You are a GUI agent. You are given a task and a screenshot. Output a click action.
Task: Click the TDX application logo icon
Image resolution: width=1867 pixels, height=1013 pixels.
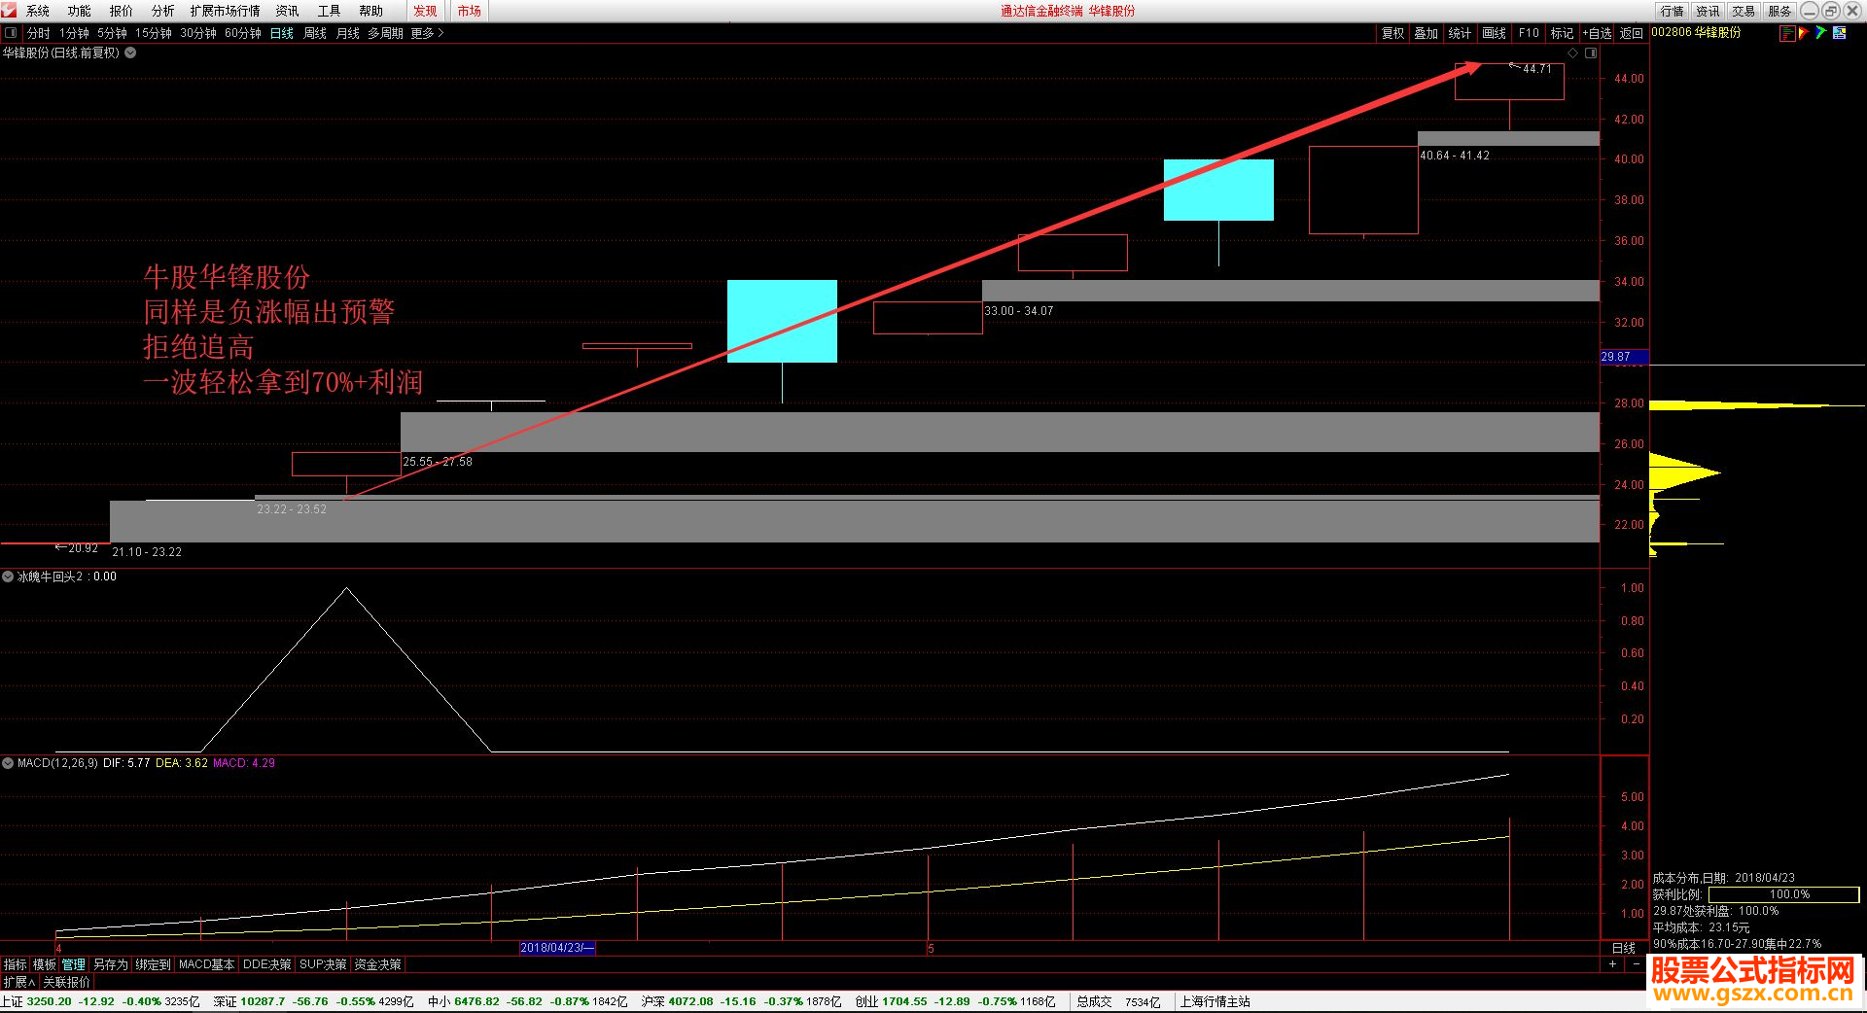[9, 11]
